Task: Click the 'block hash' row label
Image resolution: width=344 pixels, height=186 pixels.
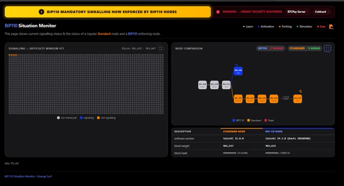Action: (181, 153)
